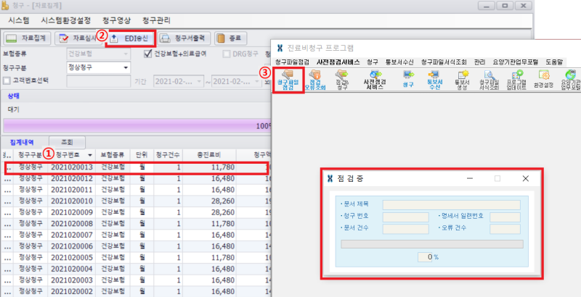Click the 총진료비 column header
This screenshot has width=581, height=297.
click(x=209, y=155)
